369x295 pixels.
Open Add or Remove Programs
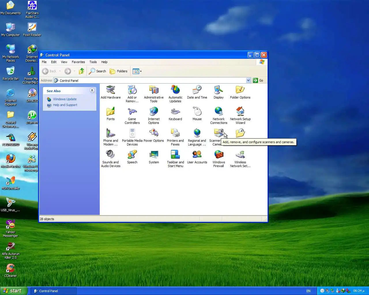click(132, 94)
